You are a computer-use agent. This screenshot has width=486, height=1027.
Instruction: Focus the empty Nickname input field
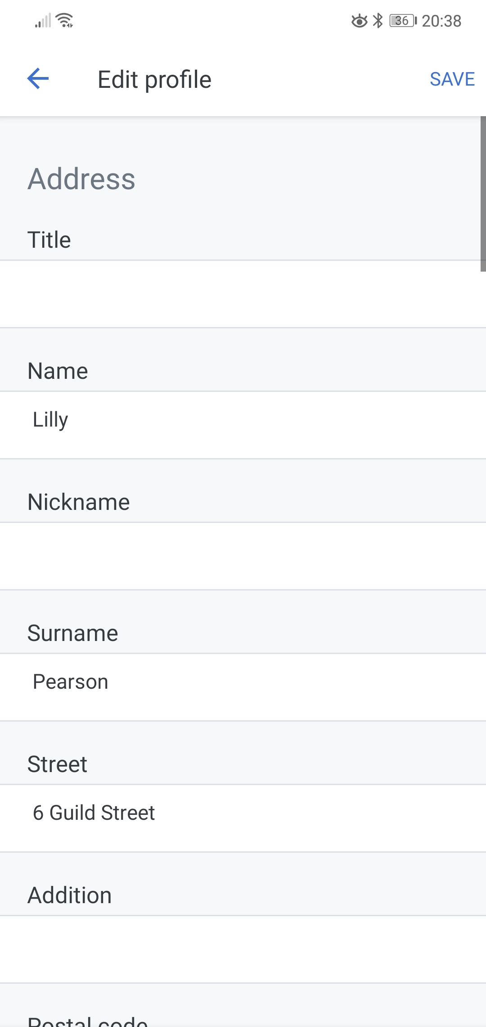(243, 556)
